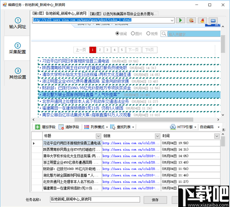The height and width of the screenshot is (207, 230).
Task: Click the application icon in the title bar
Action: click(5, 5)
